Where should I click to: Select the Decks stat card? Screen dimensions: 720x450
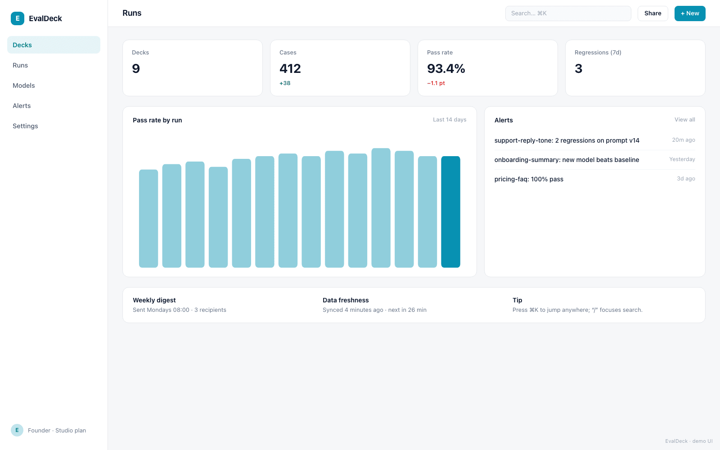(x=193, y=68)
